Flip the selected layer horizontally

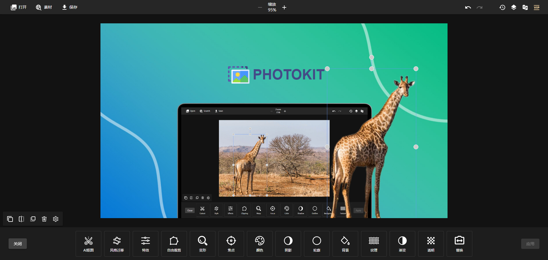(x=21, y=219)
